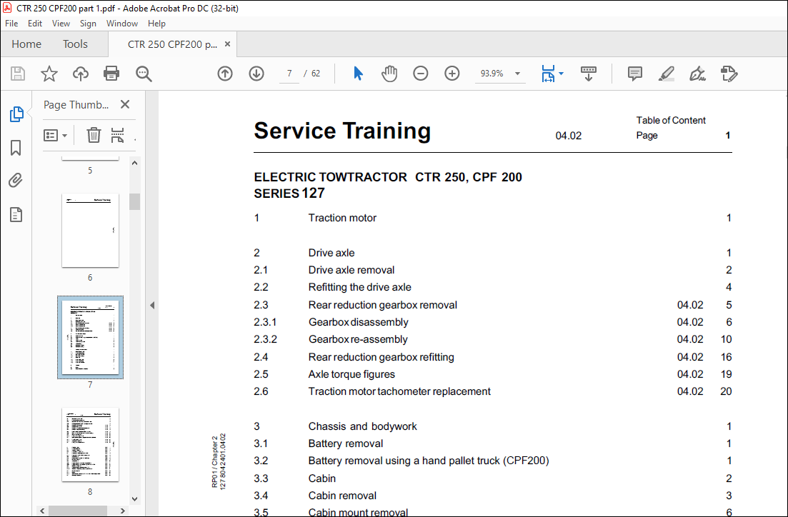Viewport: 788px width, 517px height.
Task: Go to the previous page with up arrow
Action: click(x=225, y=74)
